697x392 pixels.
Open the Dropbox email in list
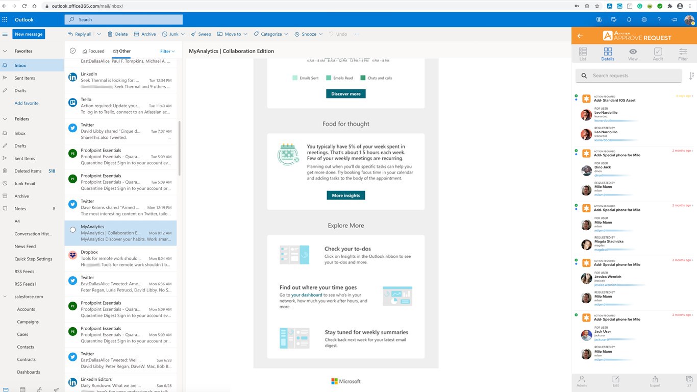120,258
